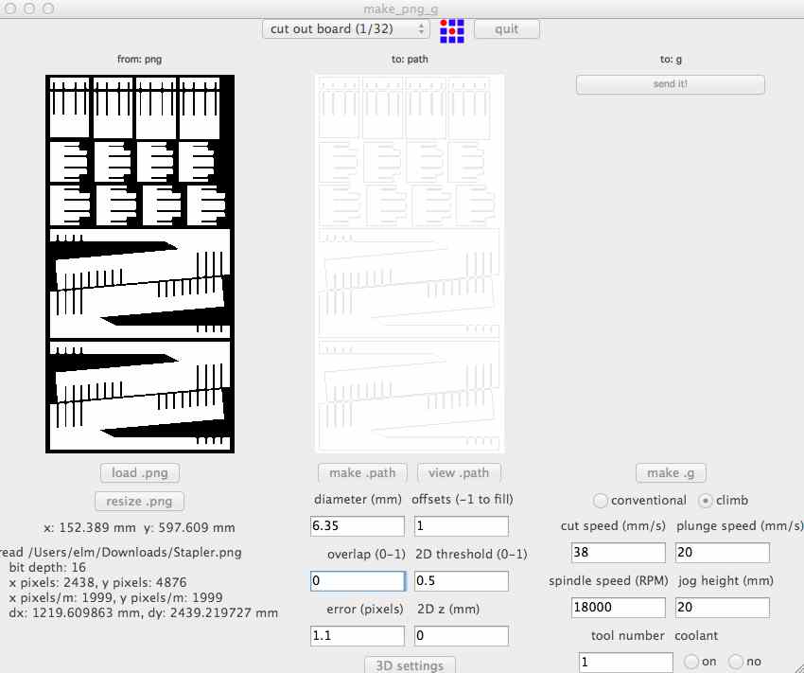Click the 'to: path' label
This screenshot has height=673, width=804.
pos(410,59)
